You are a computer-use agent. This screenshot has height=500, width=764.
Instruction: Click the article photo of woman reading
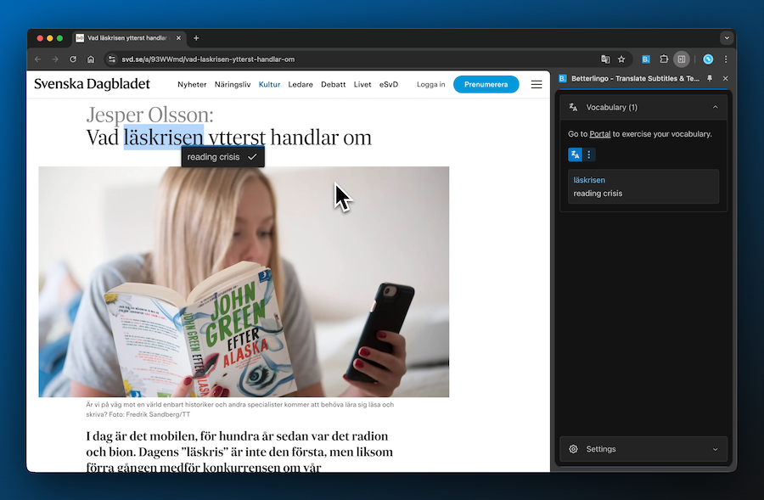[244, 282]
